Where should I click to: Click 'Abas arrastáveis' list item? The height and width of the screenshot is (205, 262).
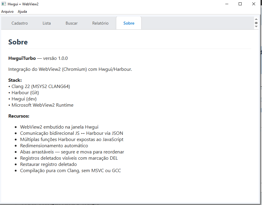[72, 152]
